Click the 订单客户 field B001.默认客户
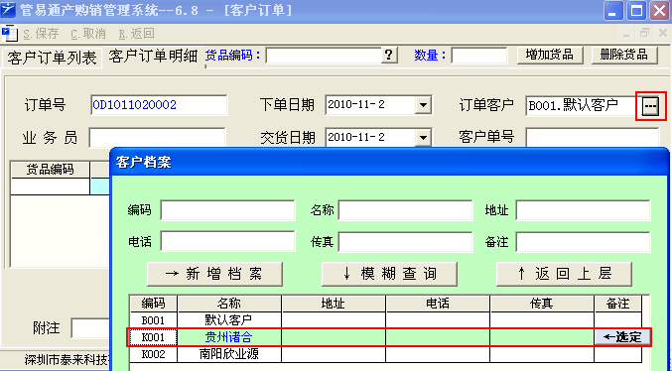This screenshot has width=672, height=371. pyautogui.click(x=584, y=105)
